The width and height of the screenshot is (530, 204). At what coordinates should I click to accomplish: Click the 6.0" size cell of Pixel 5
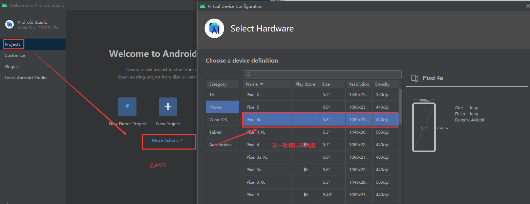(332, 107)
